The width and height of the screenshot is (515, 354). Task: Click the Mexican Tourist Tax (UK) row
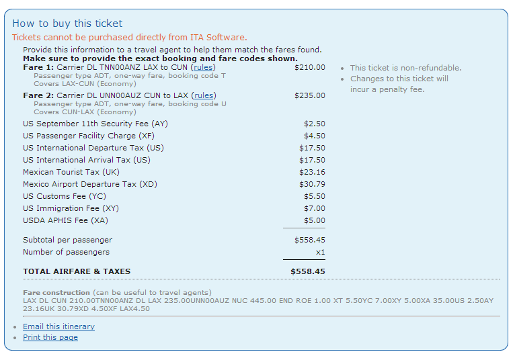(x=174, y=172)
